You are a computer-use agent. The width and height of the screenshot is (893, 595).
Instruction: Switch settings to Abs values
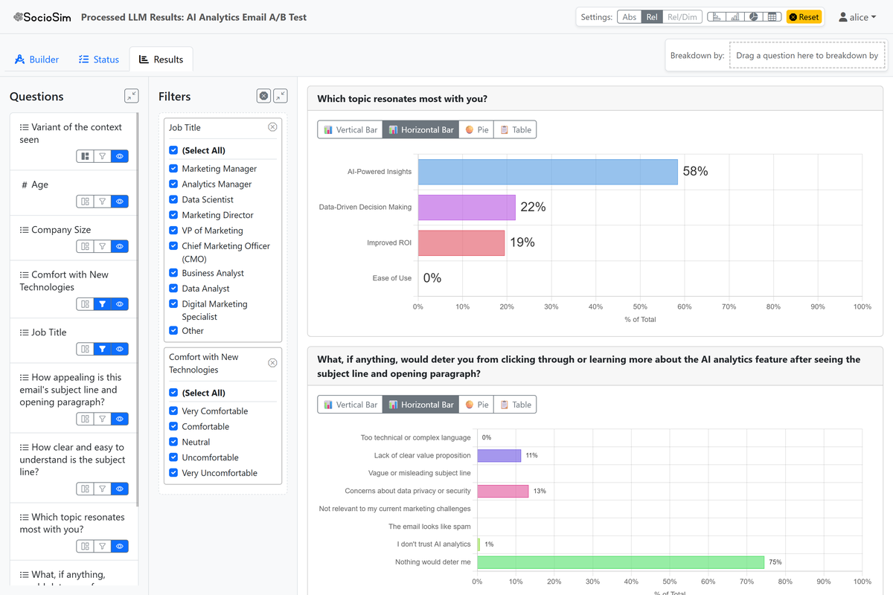630,17
